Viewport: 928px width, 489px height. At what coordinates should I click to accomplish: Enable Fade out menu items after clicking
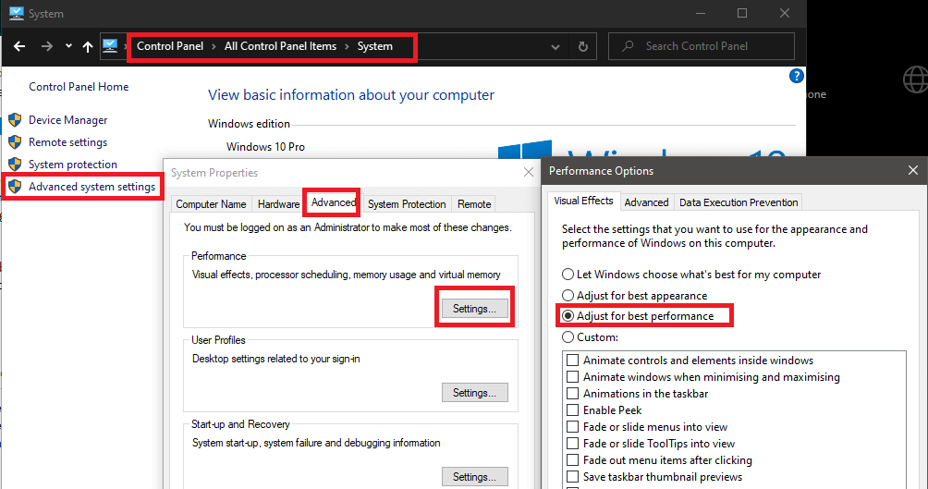pos(572,460)
